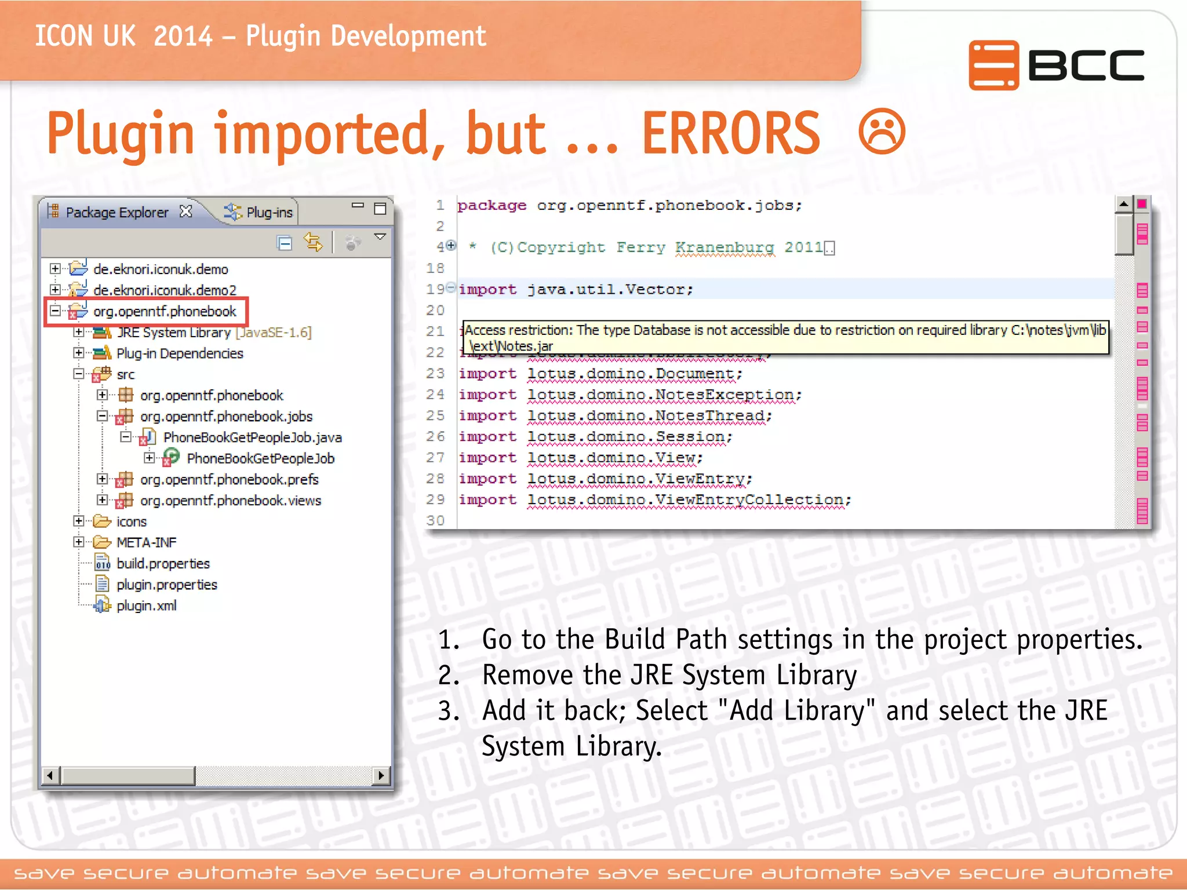The height and width of the screenshot is (890, 1187).
Task: Click the Collapse All toolbar icon
Action: (285, 243)
